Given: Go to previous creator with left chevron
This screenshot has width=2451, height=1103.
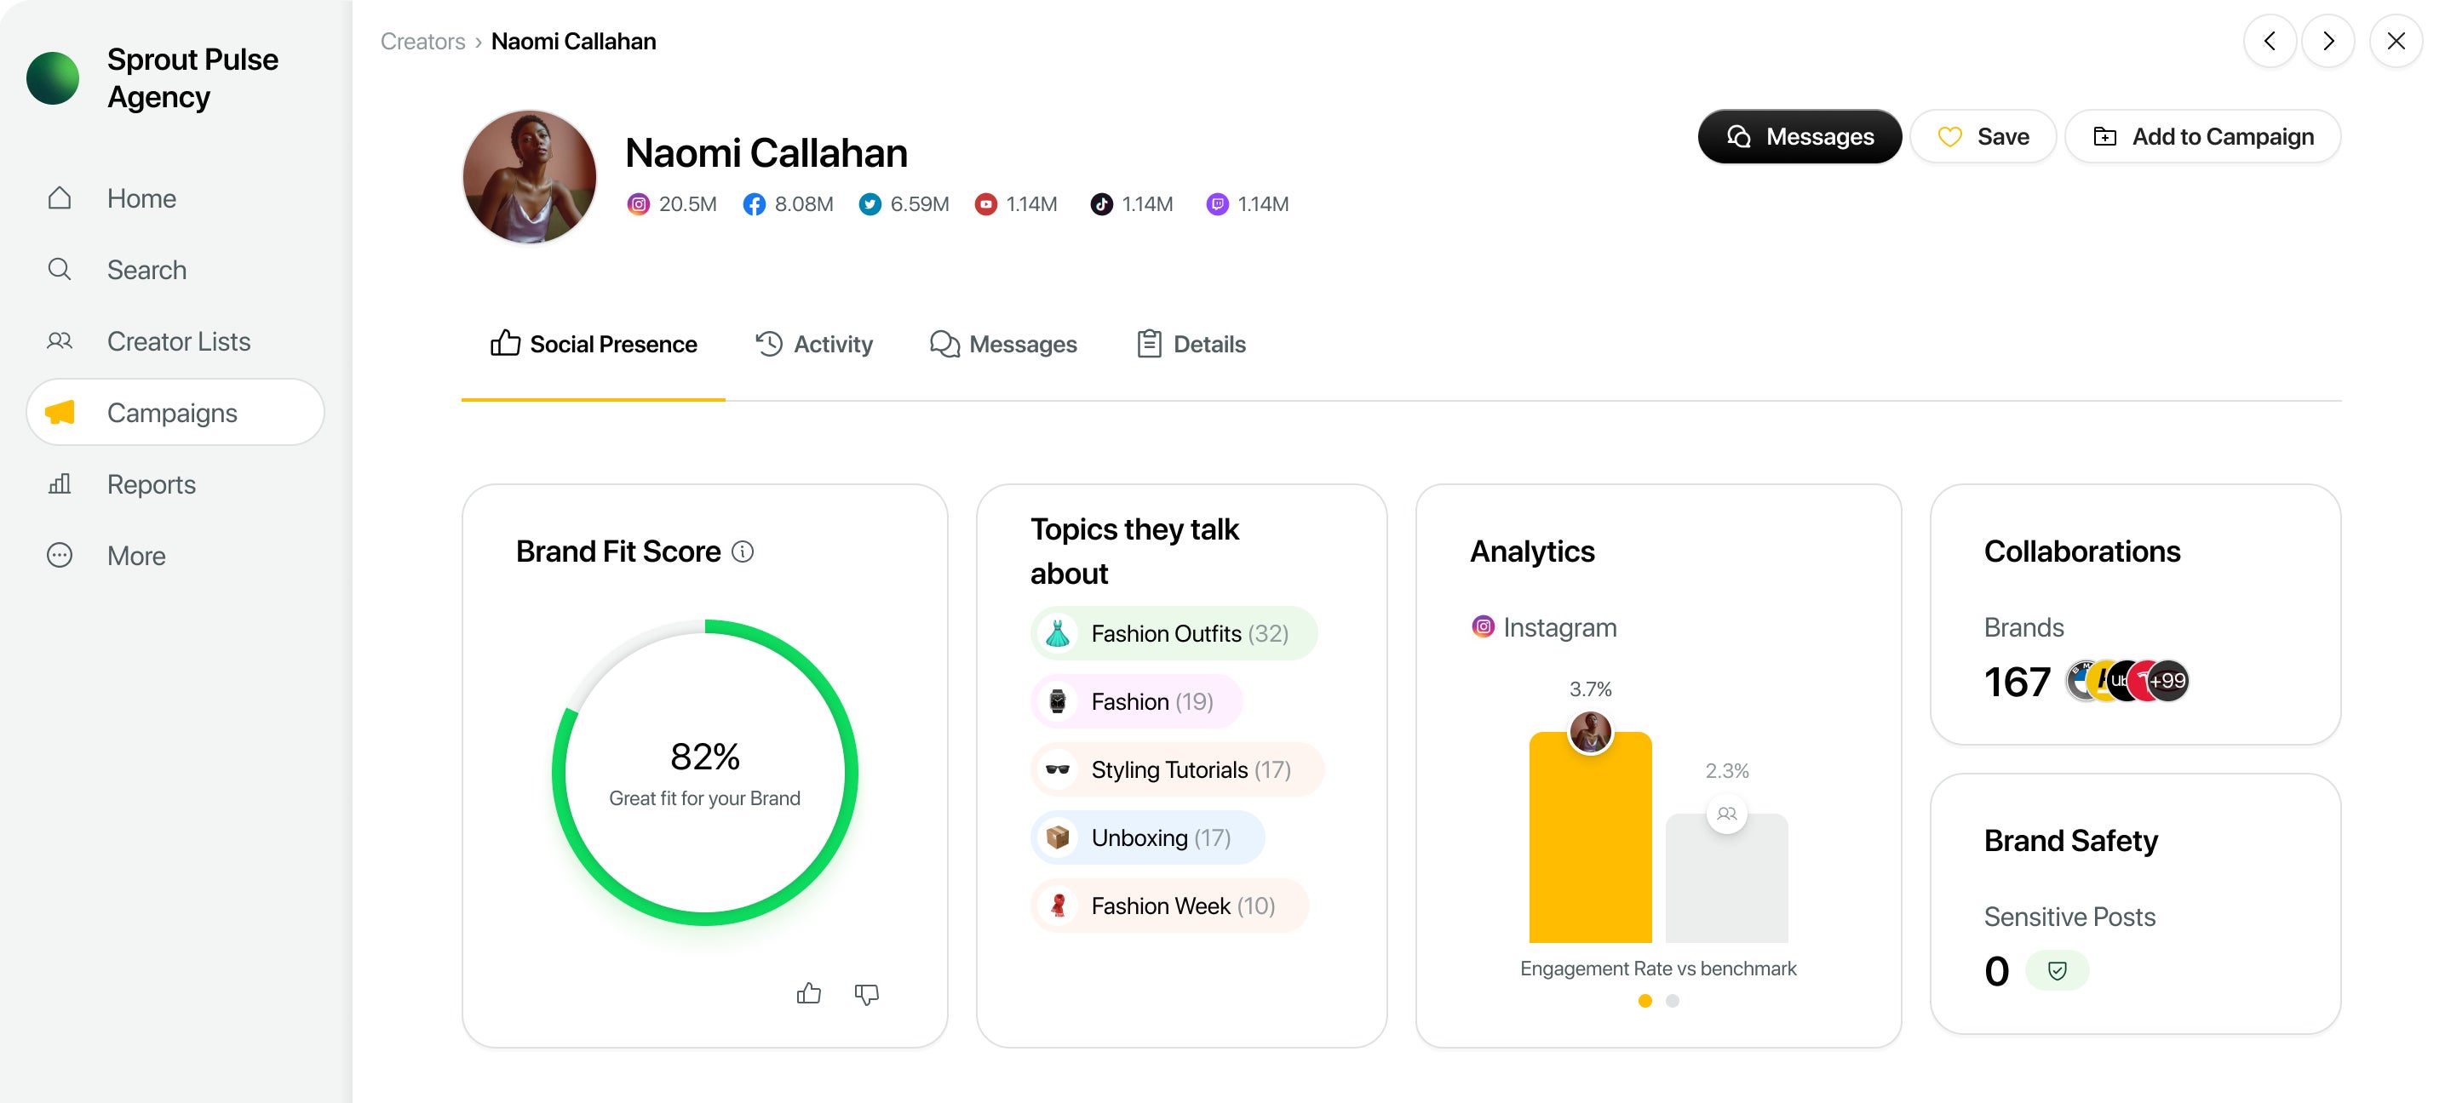Looking at the screenshot, I should 2270,41.
